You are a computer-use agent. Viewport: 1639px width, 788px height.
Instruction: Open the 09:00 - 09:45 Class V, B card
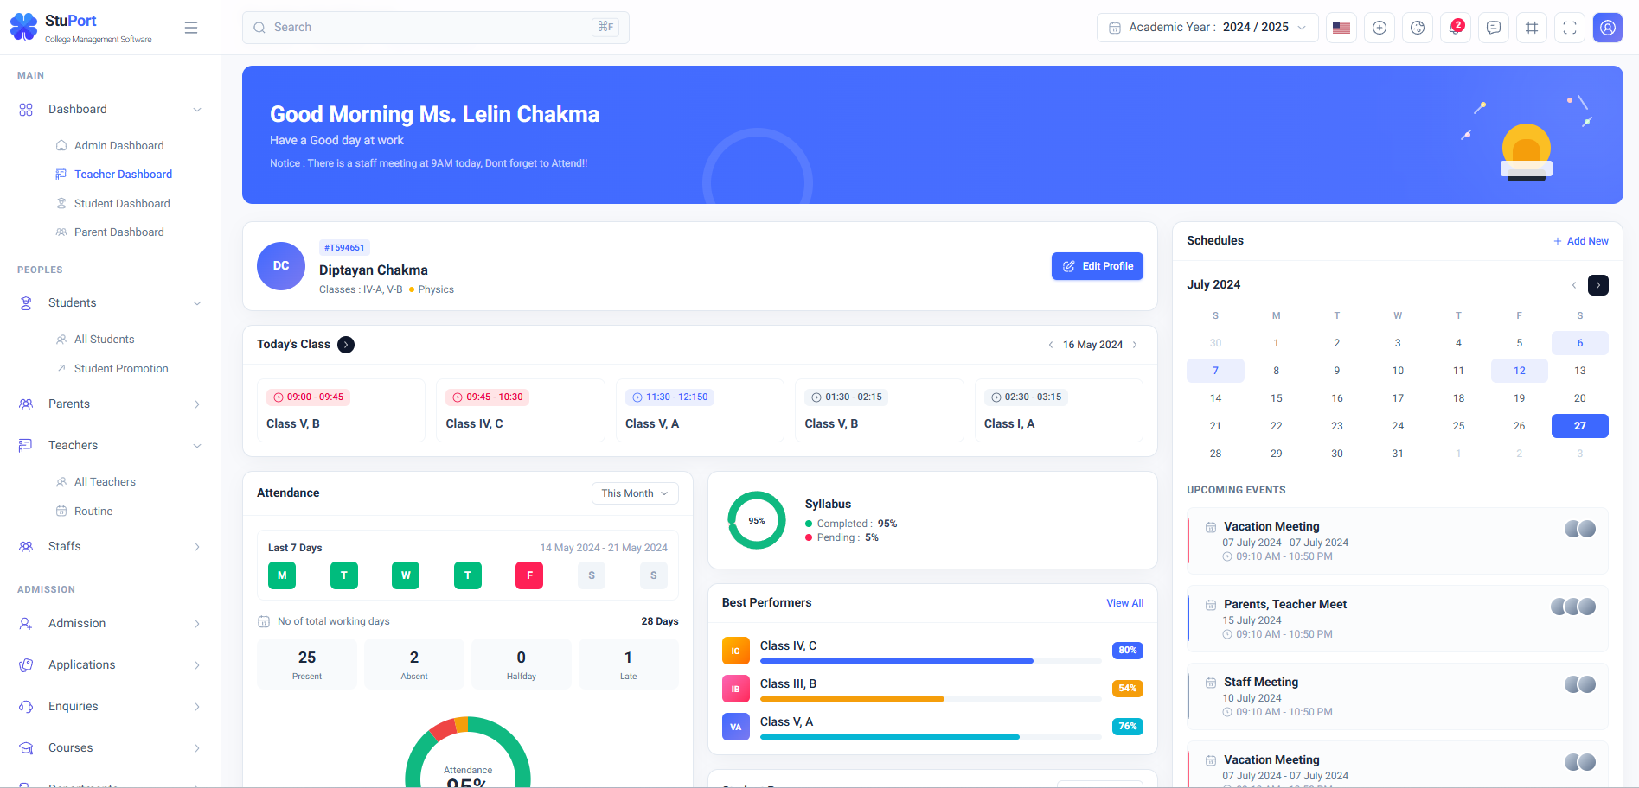coord(341,410)
